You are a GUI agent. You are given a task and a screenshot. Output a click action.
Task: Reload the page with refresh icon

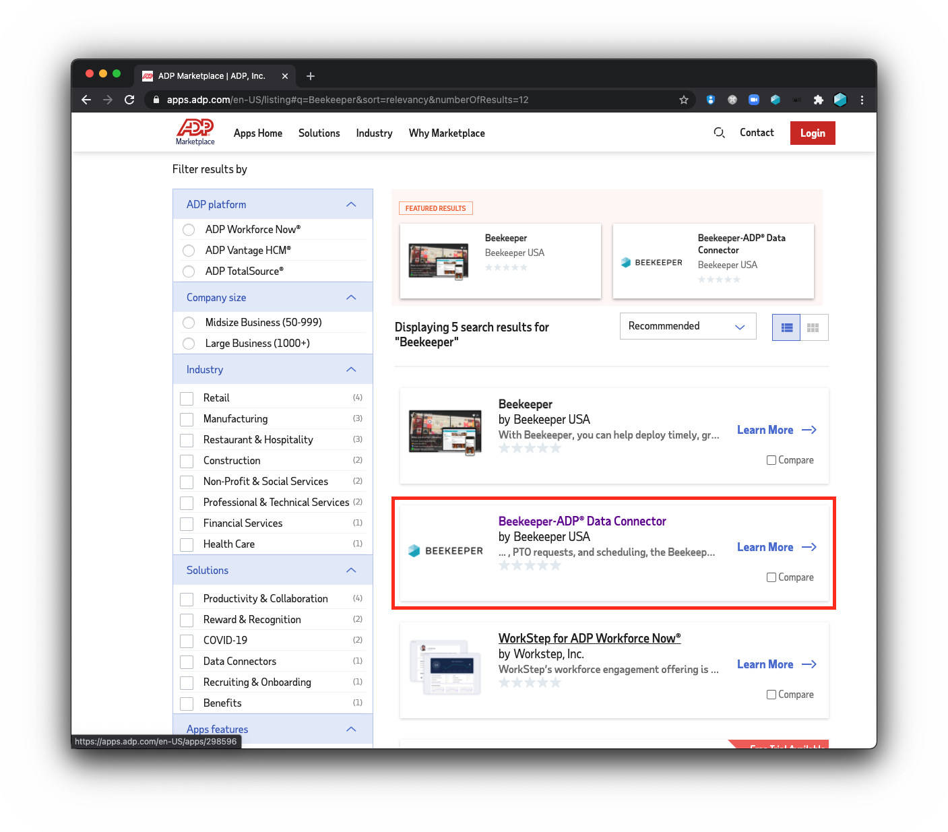(x=129, y=100)
